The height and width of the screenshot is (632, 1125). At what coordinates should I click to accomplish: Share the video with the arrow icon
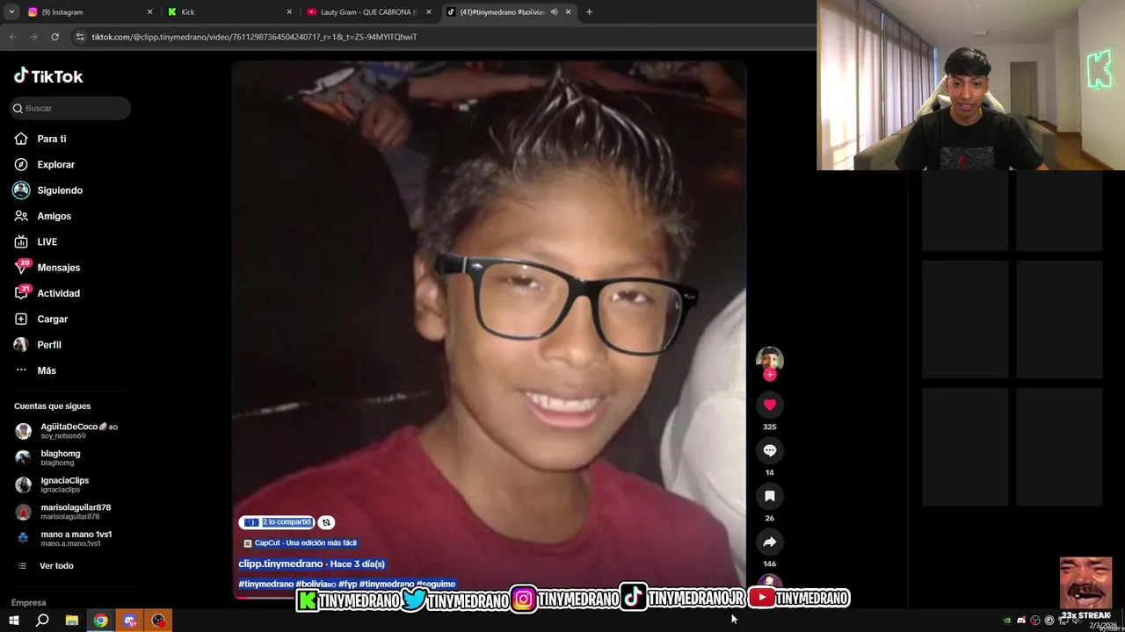769,542
